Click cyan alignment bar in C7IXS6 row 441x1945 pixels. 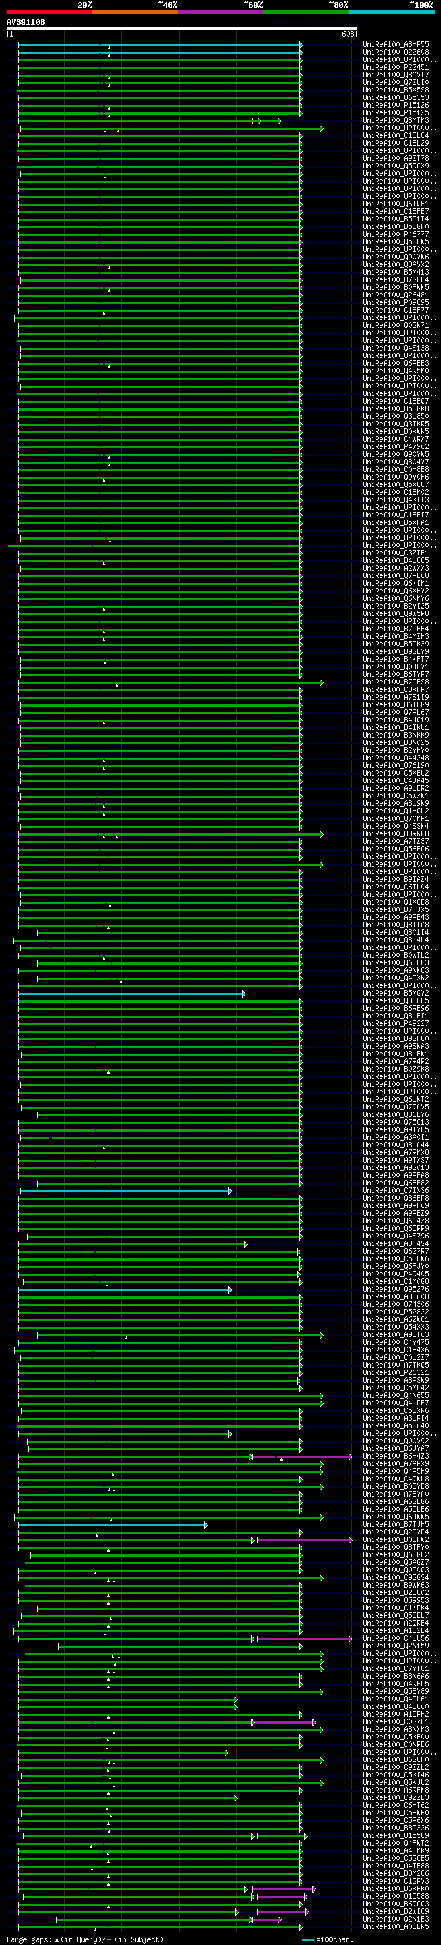pyautogui.click(x=125, y=1191)
